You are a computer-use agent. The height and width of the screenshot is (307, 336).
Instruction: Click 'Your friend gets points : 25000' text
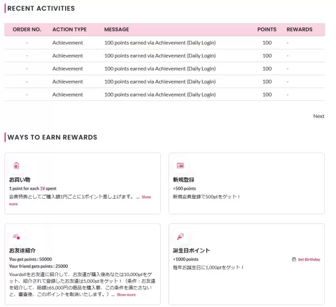click(38, 266)
